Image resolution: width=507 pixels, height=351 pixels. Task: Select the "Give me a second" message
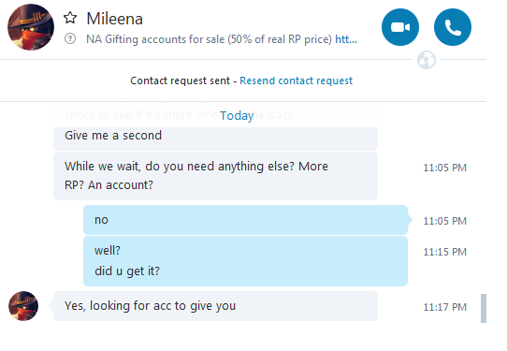113,136
